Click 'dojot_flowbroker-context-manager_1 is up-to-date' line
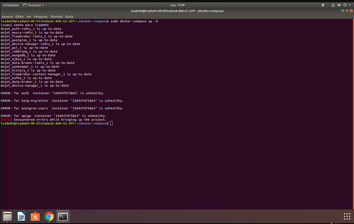Viewport: 354px width, 224px height. (x=46, y=74)
